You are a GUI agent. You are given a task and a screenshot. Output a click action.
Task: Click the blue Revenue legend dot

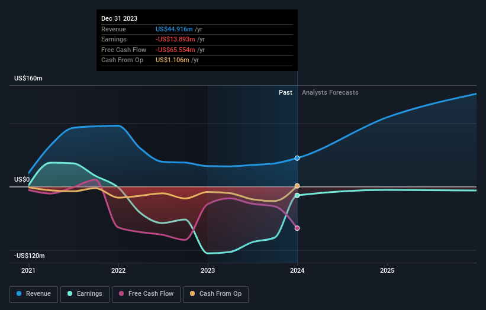(x=19, y=293)
